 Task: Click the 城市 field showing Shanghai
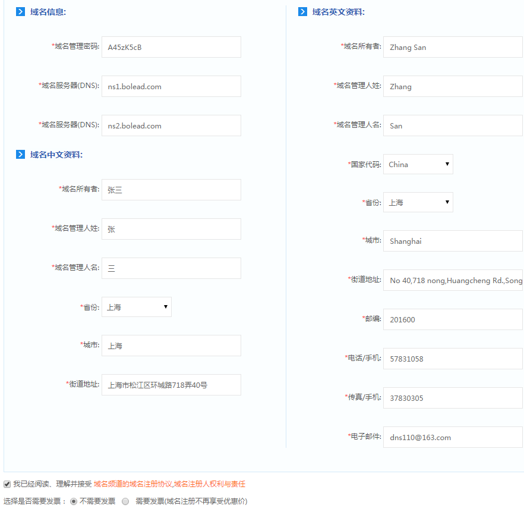coord(453,241)
